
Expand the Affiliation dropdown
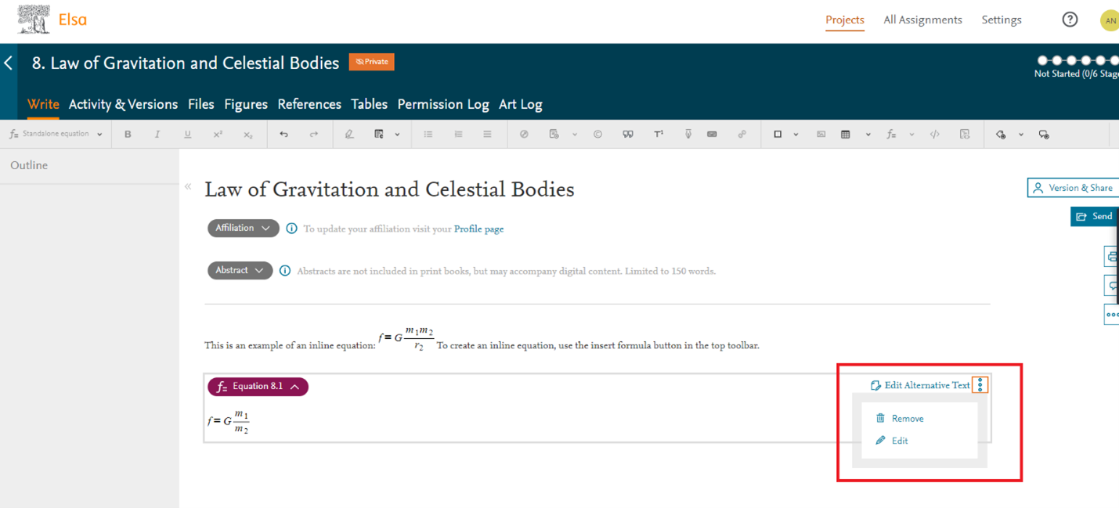click(x=243, y=228)
